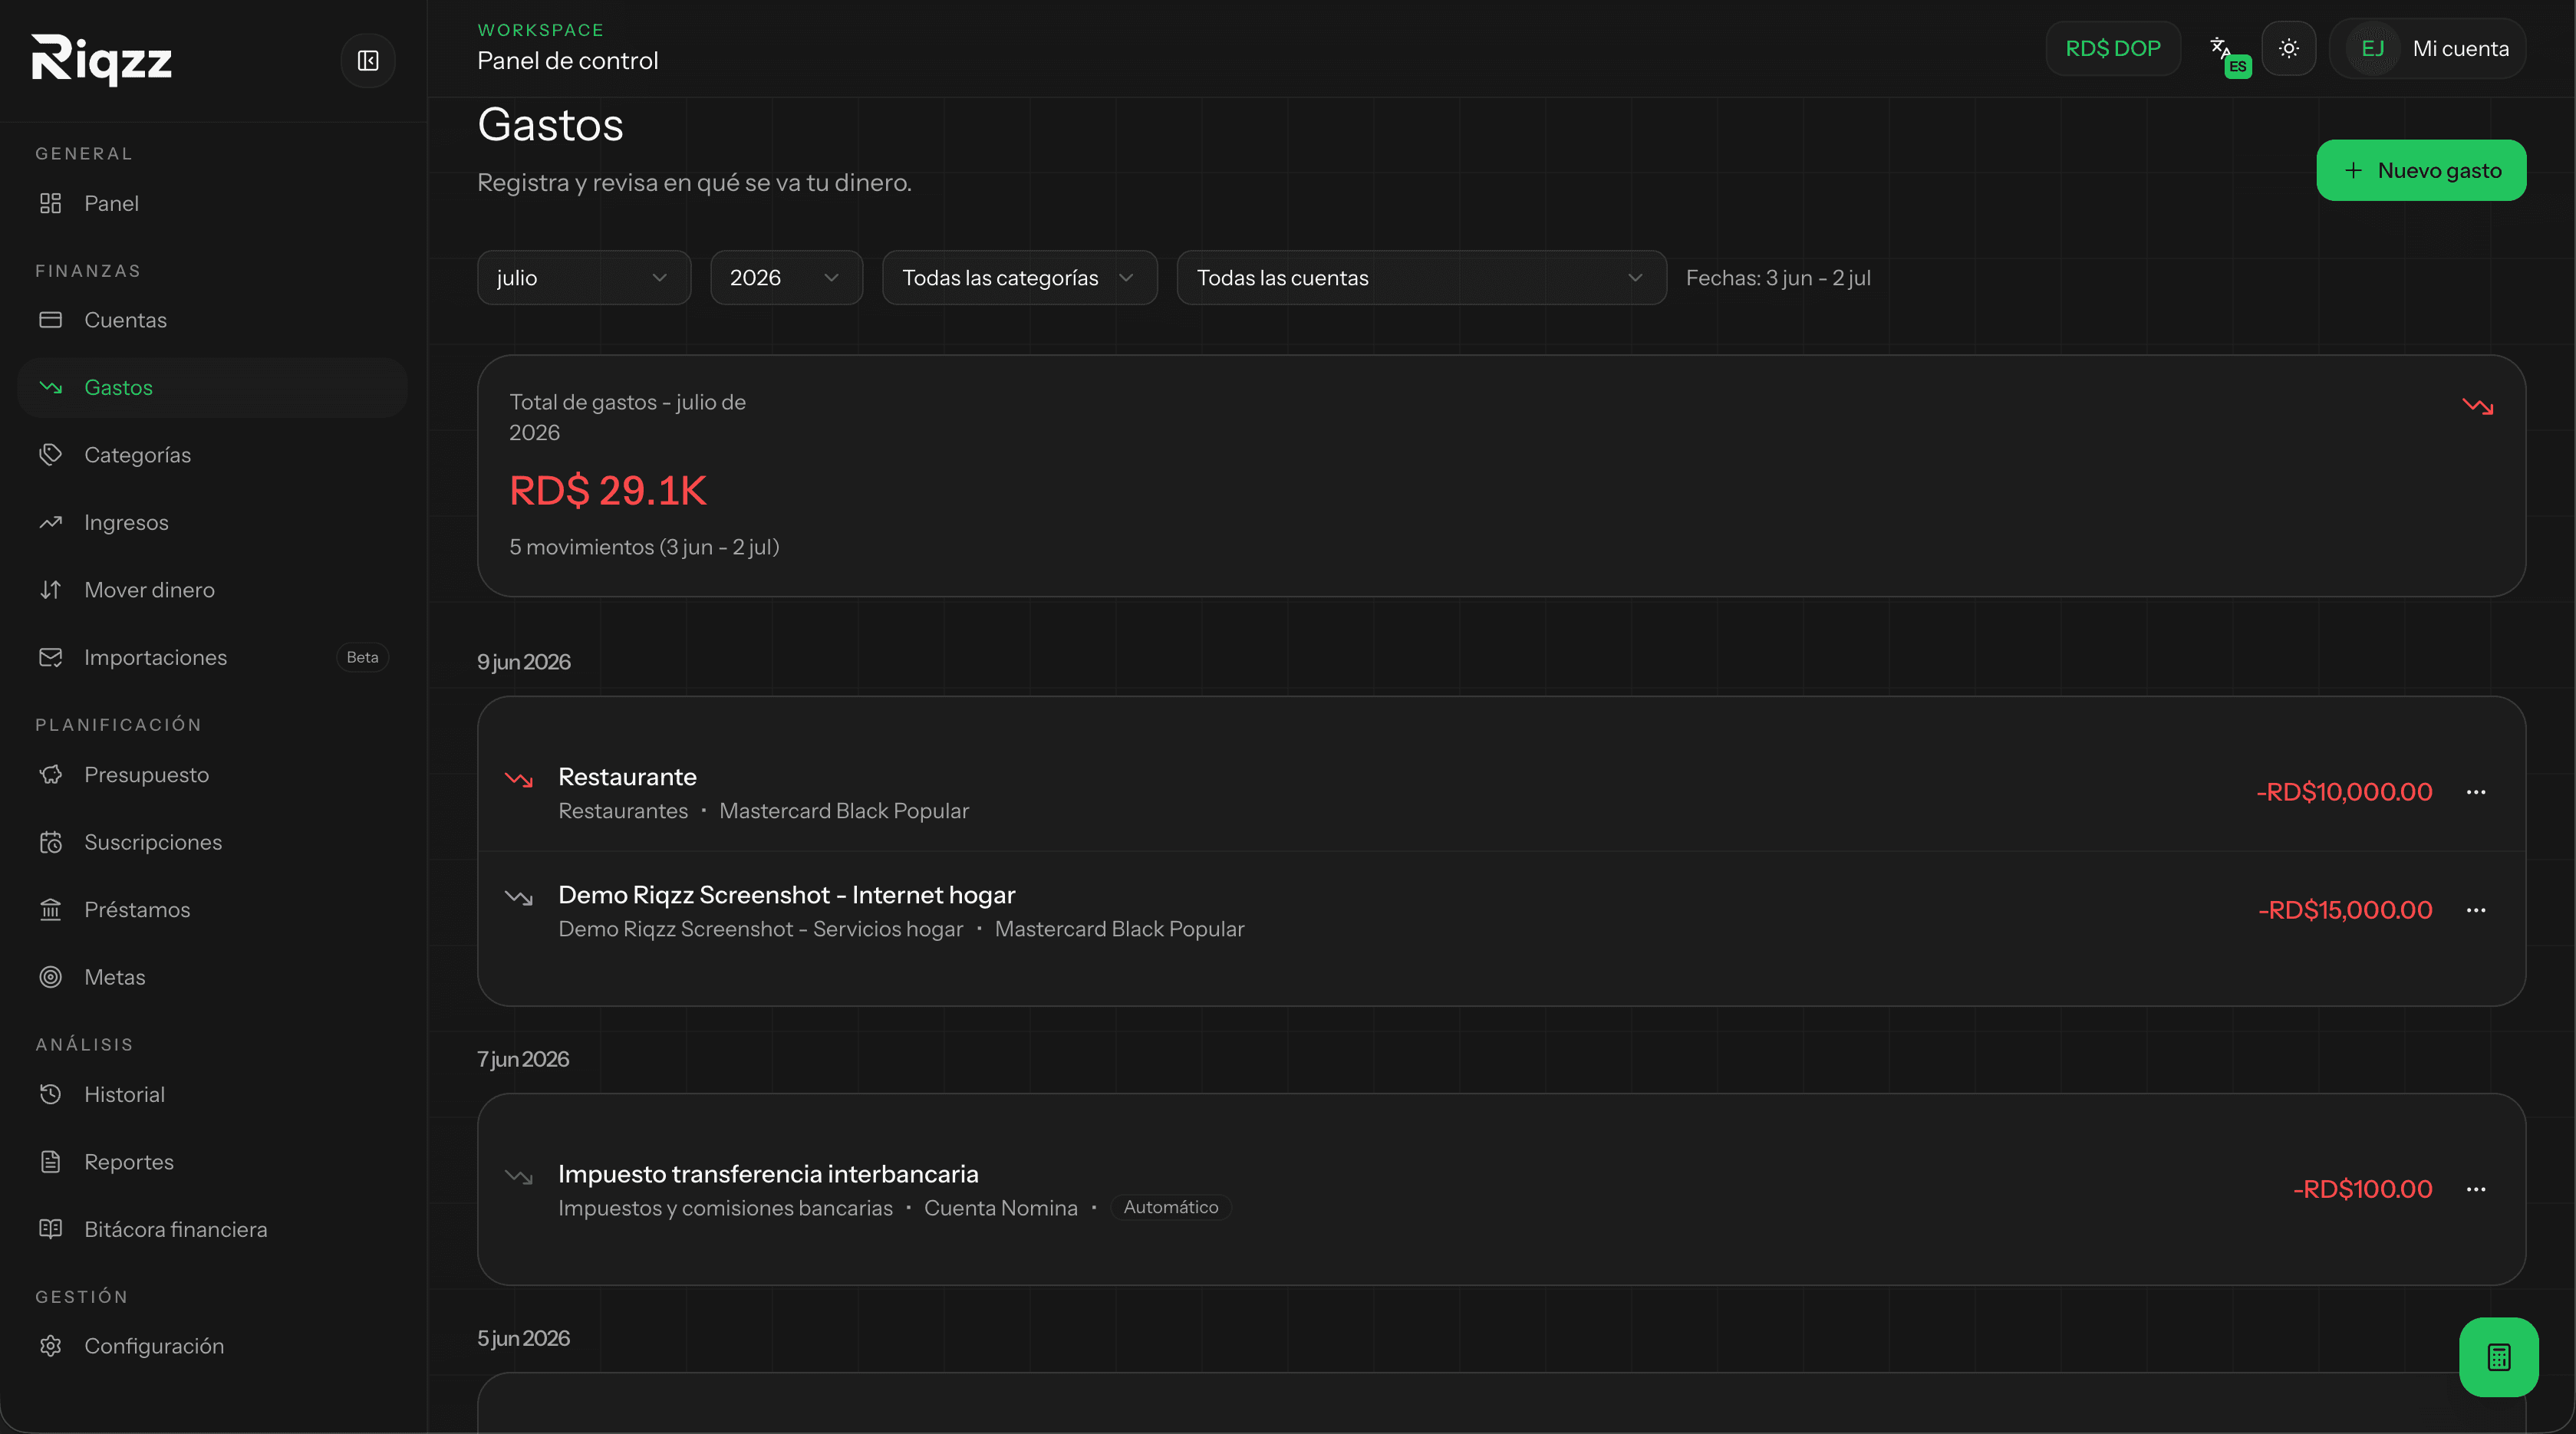Click the Bitácora financiera book icon
This screenshot has width=2576, height=1434.
51,1229
